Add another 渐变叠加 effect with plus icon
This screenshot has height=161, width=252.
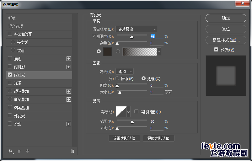[x=69, y=99]
